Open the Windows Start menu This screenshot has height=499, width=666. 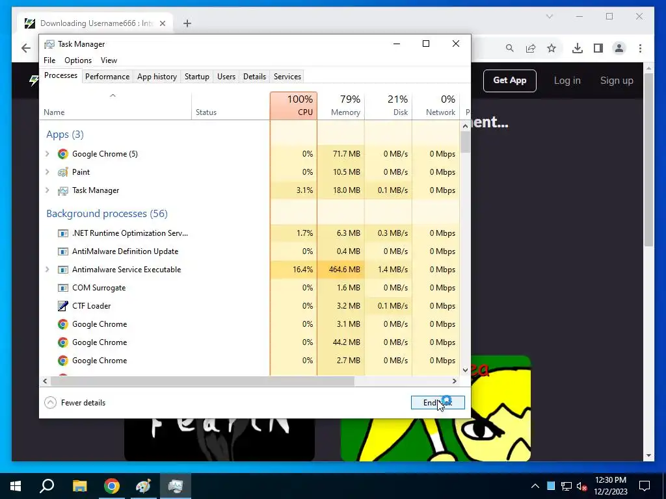pyautogui.click(x=16, y=486)
